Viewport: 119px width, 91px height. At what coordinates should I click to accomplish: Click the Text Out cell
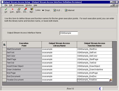coord(24,63)
